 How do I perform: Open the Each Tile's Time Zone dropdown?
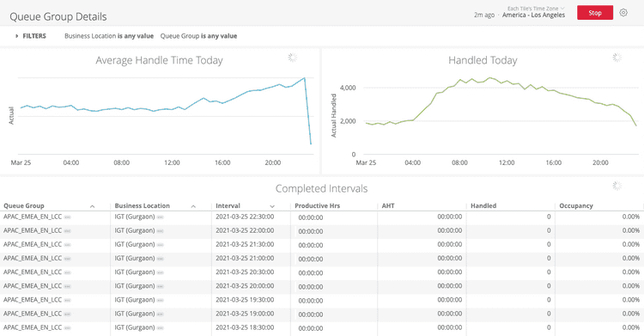pyautogui.click(x=536, y=9)
